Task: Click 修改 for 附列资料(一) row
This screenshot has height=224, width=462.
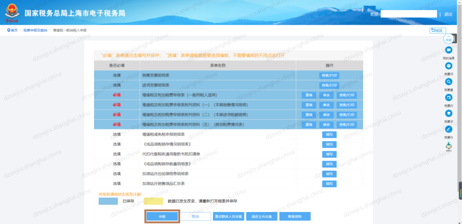Action: pos(326,105)
